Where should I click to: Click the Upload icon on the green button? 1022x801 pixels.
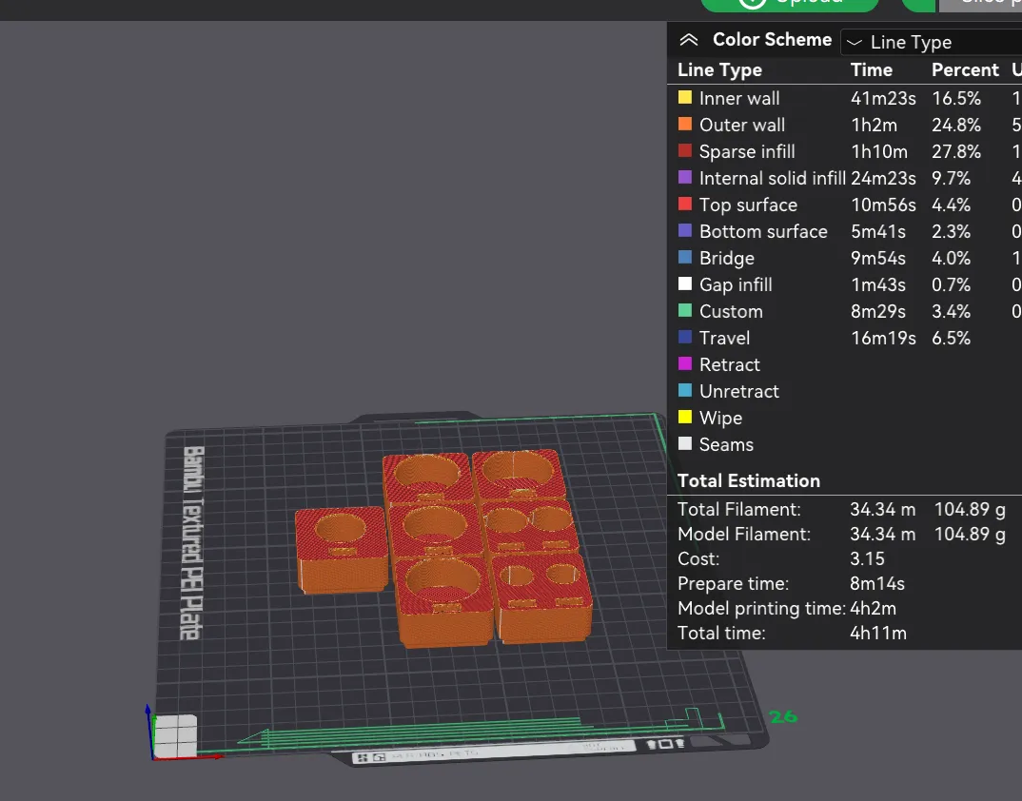(x=752, y=3)
